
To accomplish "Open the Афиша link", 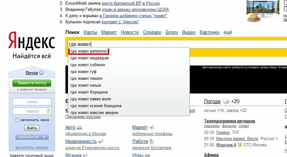I will point(211,155).
